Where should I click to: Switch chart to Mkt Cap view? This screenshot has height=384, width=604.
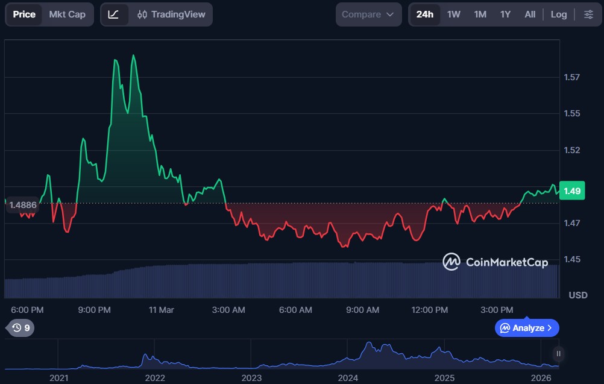coord(67,14)
